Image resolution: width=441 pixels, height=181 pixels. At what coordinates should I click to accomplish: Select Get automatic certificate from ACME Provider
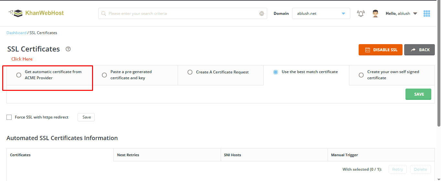[19, 75]
